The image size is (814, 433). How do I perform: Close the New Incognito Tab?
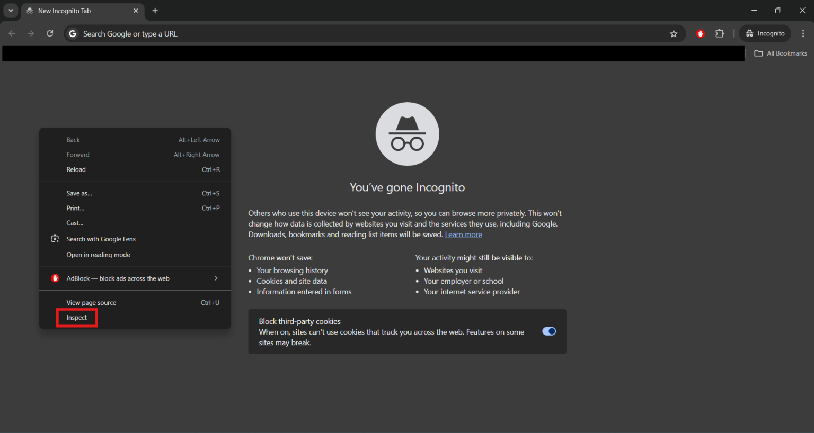tap(136, 11)
